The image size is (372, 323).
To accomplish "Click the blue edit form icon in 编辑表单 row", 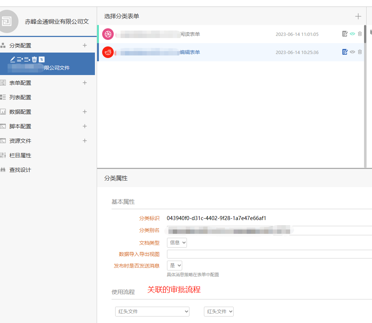I will (345, 52).
